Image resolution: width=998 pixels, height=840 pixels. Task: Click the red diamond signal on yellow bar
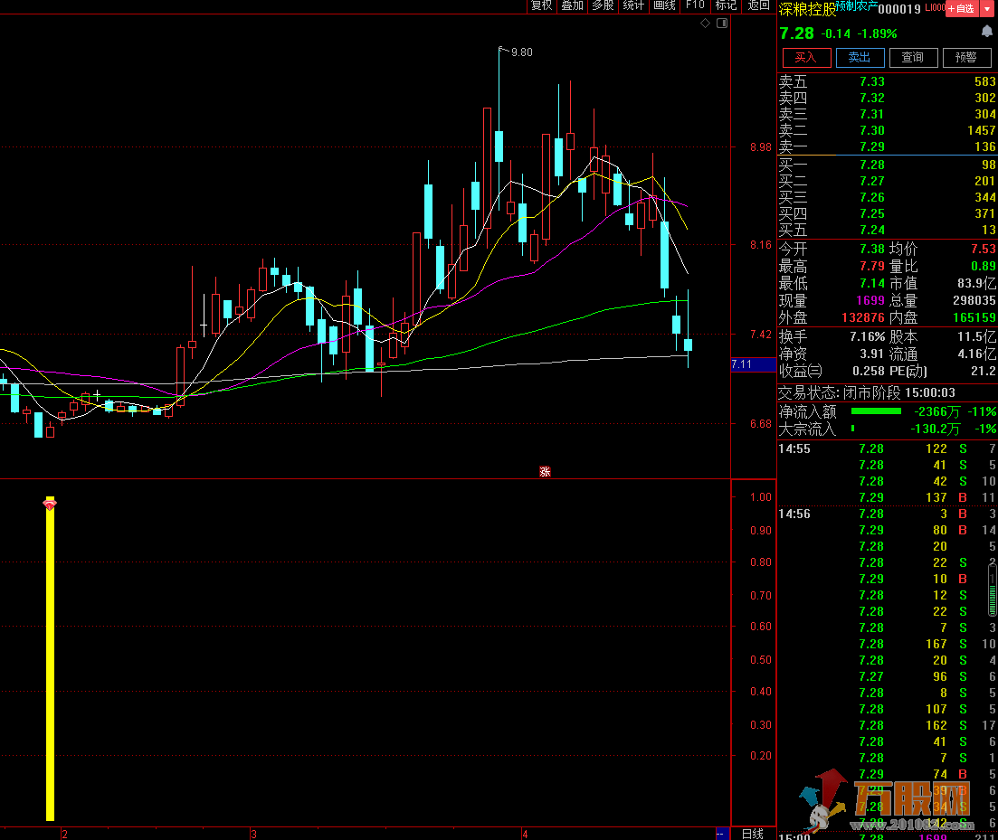(x=50, y=505)
